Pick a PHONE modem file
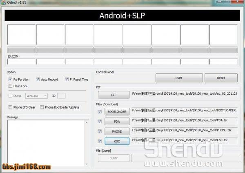The image size is (245, 173). click(x=117, y=131)
